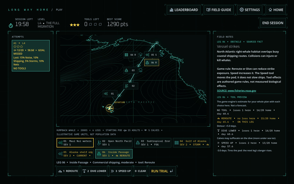The height and width of the screenshot is (184, 294).
Task: Click the whale icon beside 12/20
Action: click(x=15, y=50)
